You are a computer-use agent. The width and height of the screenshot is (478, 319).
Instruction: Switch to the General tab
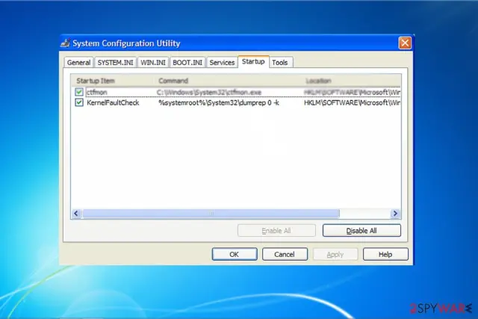point(78,63)
